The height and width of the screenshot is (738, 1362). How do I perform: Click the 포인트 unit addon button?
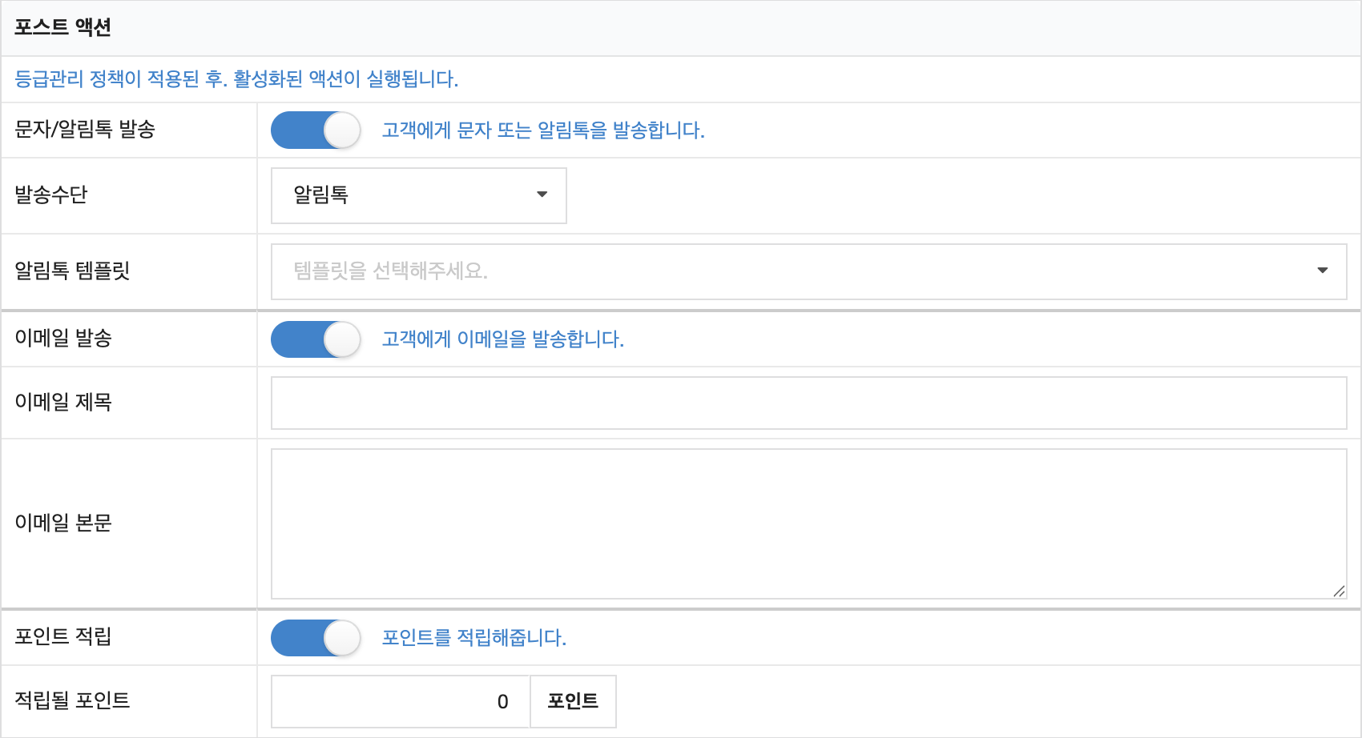[x=573, y=702]
